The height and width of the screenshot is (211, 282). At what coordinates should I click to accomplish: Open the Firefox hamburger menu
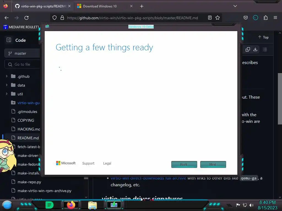[275, 18]
